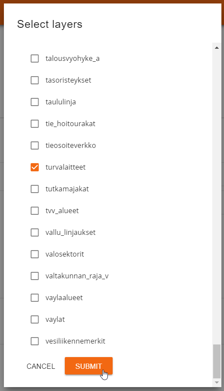Tick the vaylaalueet layer checkbox
The width and height of the screenshot is (224, 391).
pos(35,297)
